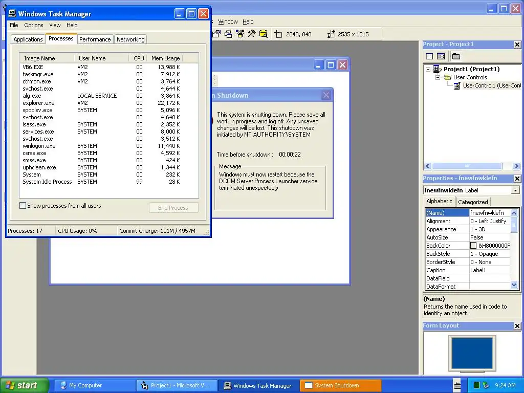Open the Data View Window toolbar icon
This screenshot has width=524, height=393.
tap(264, 34)
